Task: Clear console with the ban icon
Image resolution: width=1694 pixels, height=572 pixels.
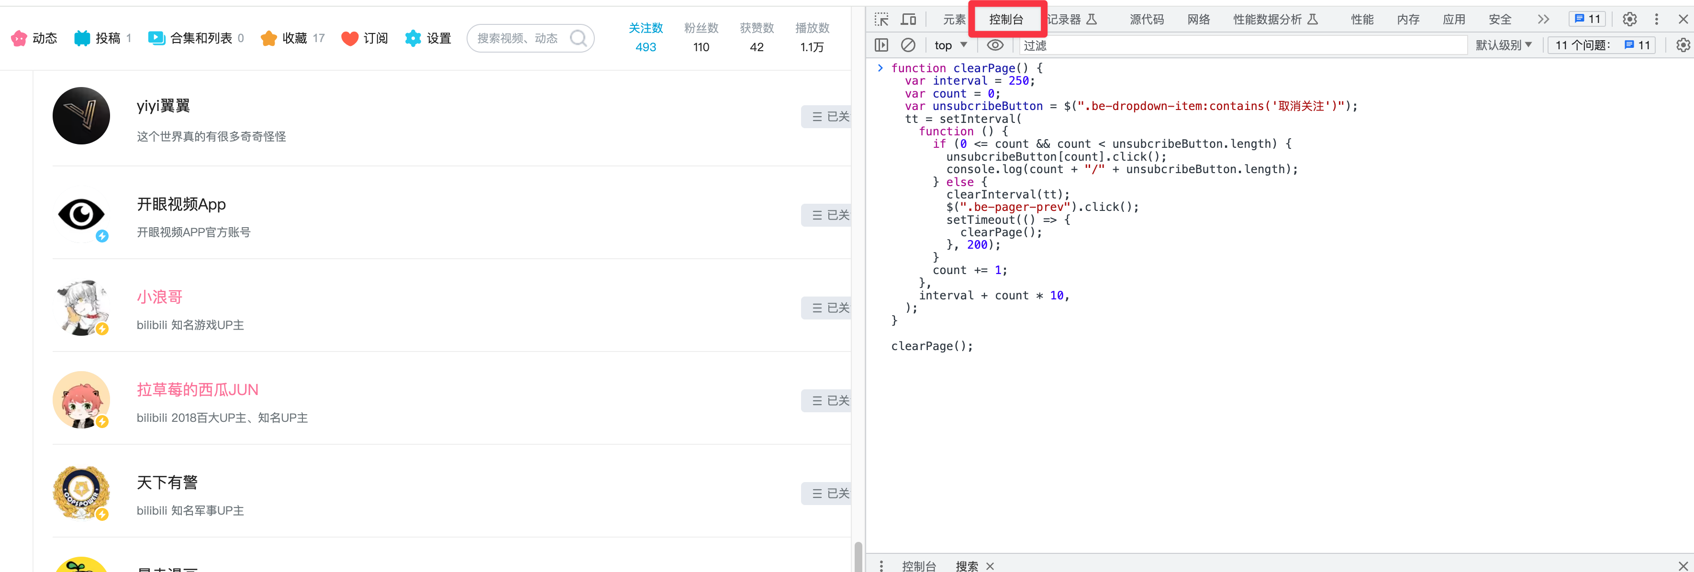Action: tap(908, 44)
